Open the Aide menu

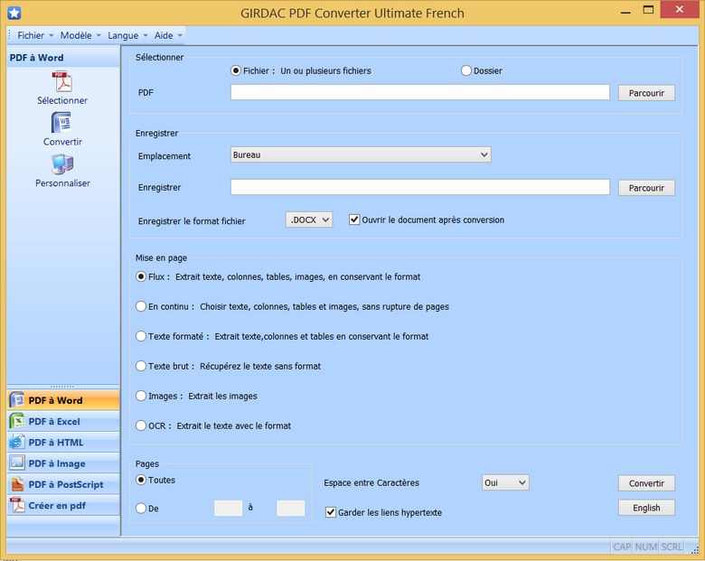tap(168, 35)
